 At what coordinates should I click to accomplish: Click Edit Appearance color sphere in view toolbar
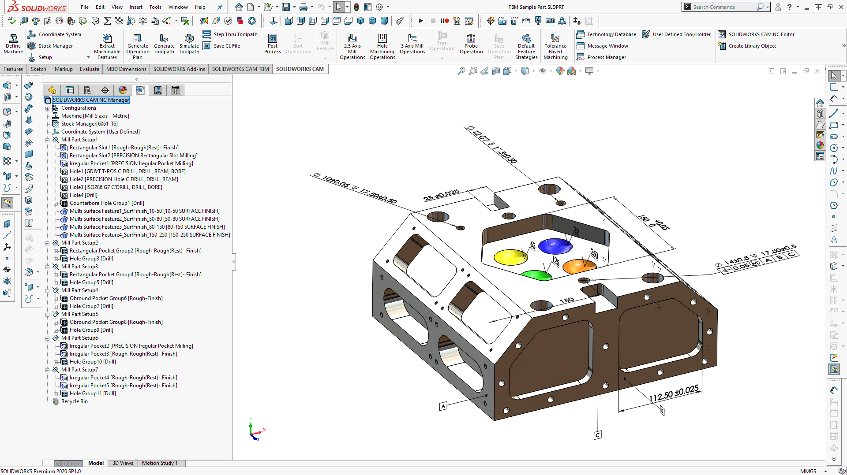click(x=560, y=71)
